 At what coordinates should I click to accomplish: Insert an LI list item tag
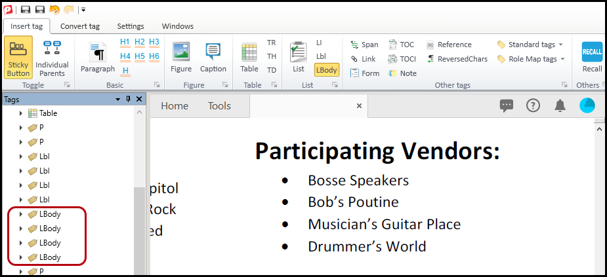click(319, 43)
